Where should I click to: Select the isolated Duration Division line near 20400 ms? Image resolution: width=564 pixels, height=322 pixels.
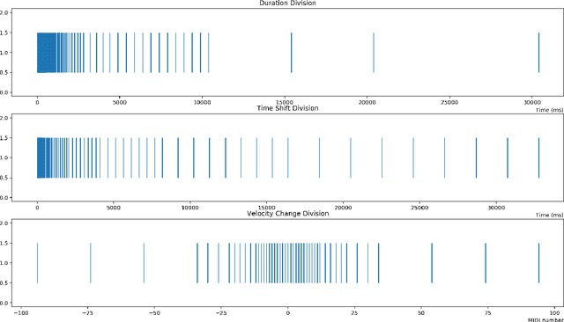pos(374,53)
